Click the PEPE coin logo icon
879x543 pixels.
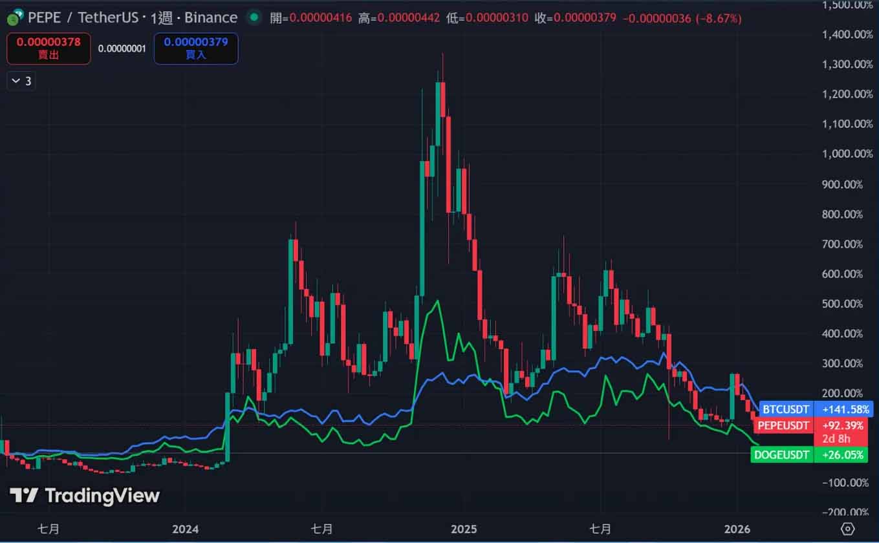click(16, 17)
